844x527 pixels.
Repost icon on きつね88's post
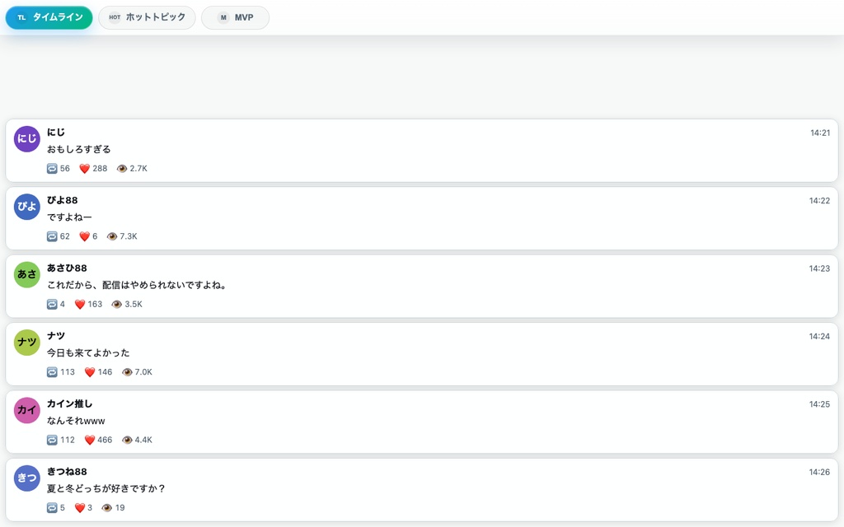point(52,507)
